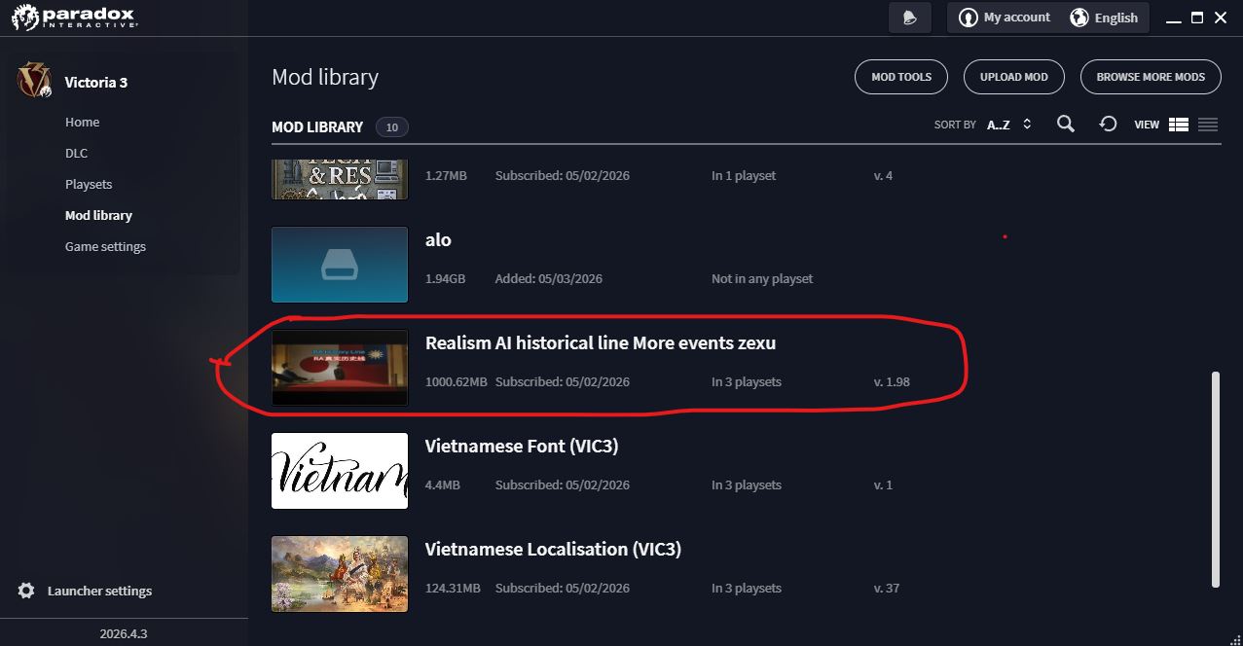This screenshot has width=1243, height=646.
Task: Click 'In 3 playsets' for Realism AI mod
Action: click(747, 381)
